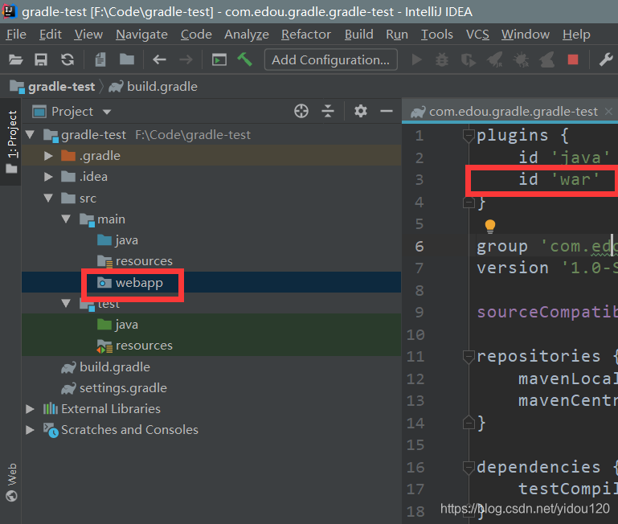Viewport: 618px width, 524px height.
Task: Click the JRebel rocket run icon
Action: click(494, 60)
